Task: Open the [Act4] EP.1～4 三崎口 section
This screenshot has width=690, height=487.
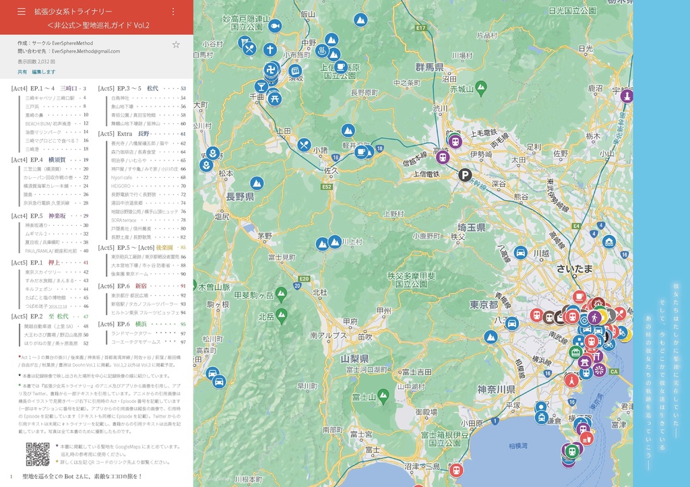Action: click(49, 88)
